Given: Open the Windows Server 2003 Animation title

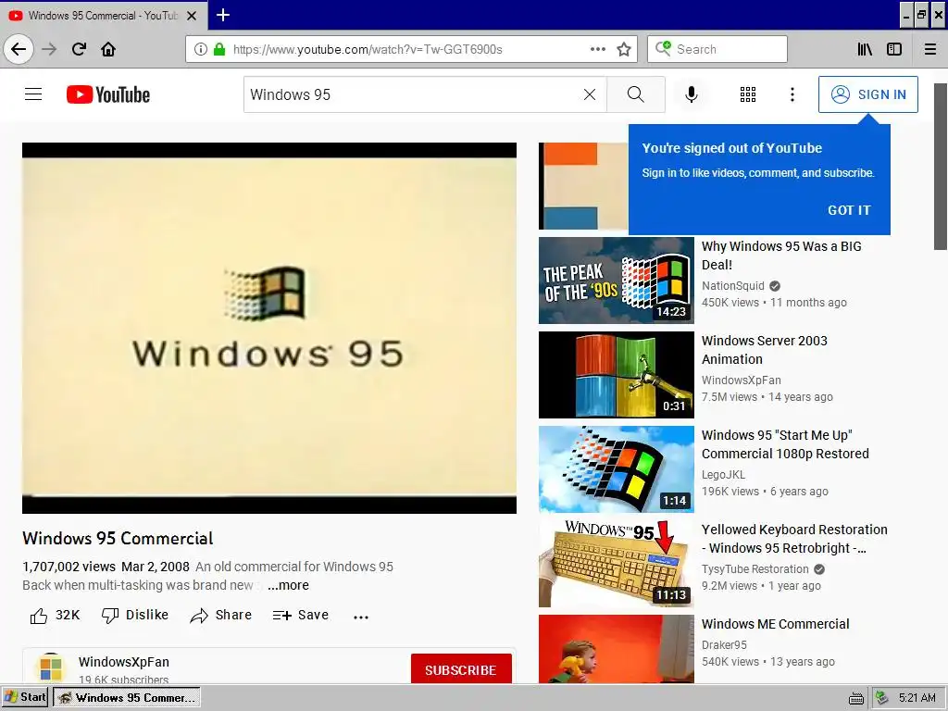Looking at the screenshot, I should coord(764,349).
